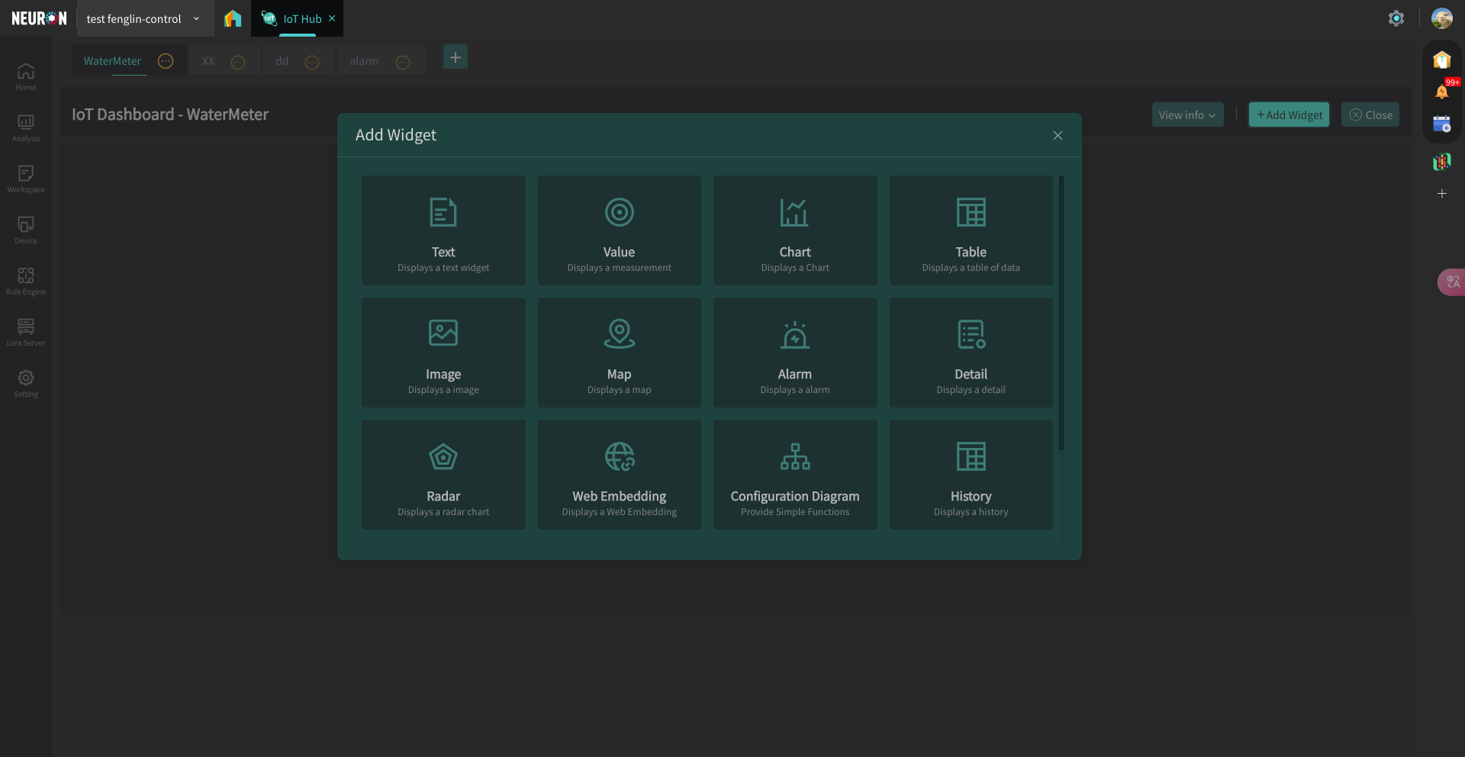Screen dimensions: 1465x757
Task: Select the History widget
Action: click(971, 475)
